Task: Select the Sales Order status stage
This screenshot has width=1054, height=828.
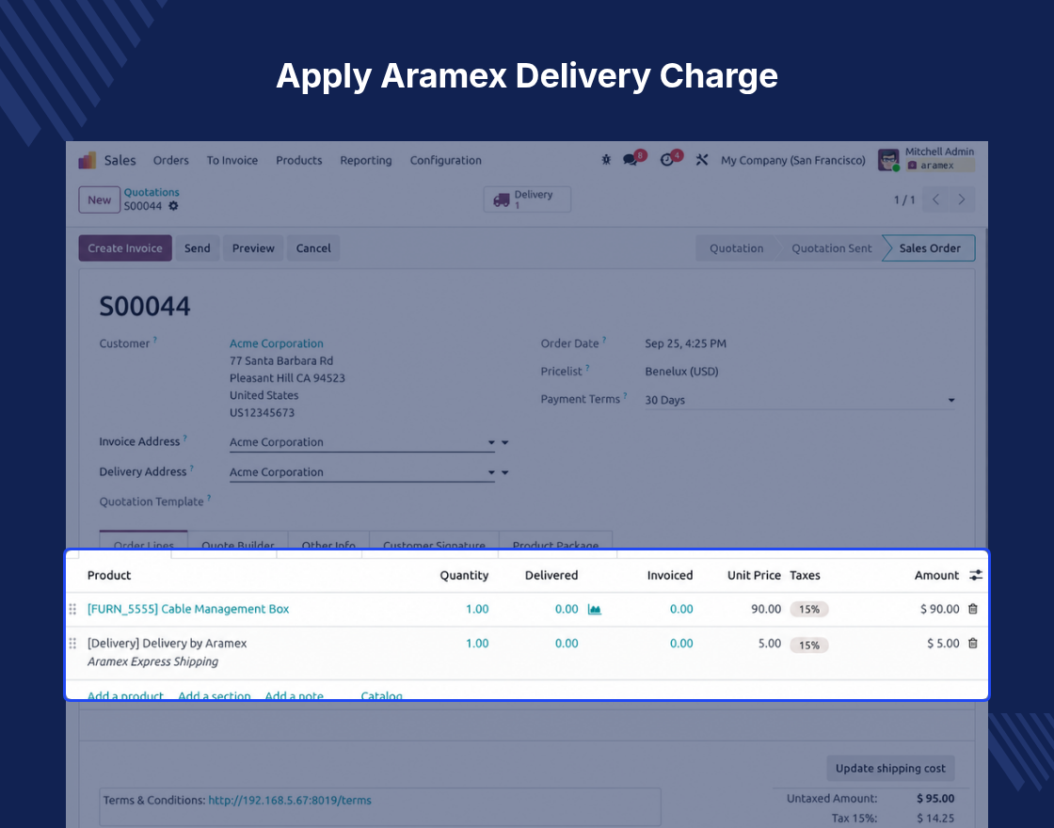Action: click(930, 248)
